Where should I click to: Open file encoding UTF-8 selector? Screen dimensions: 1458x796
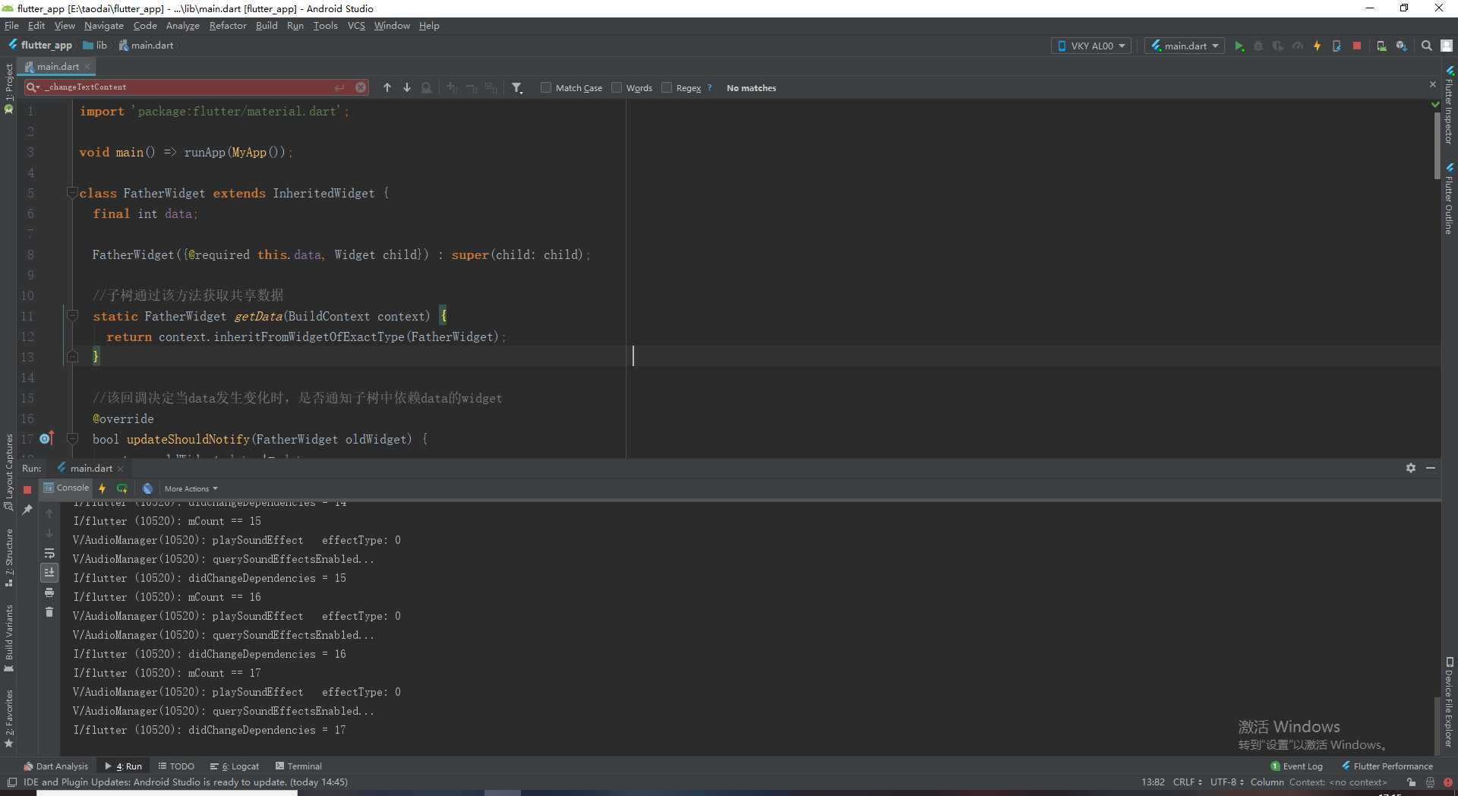click(x=1227, y=782)
